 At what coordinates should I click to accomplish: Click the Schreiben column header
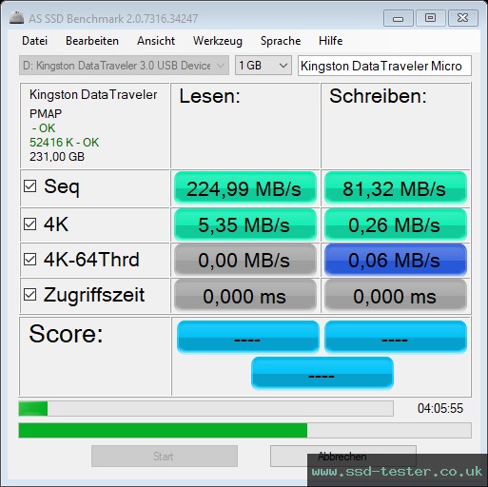click(x=378, y=96)
